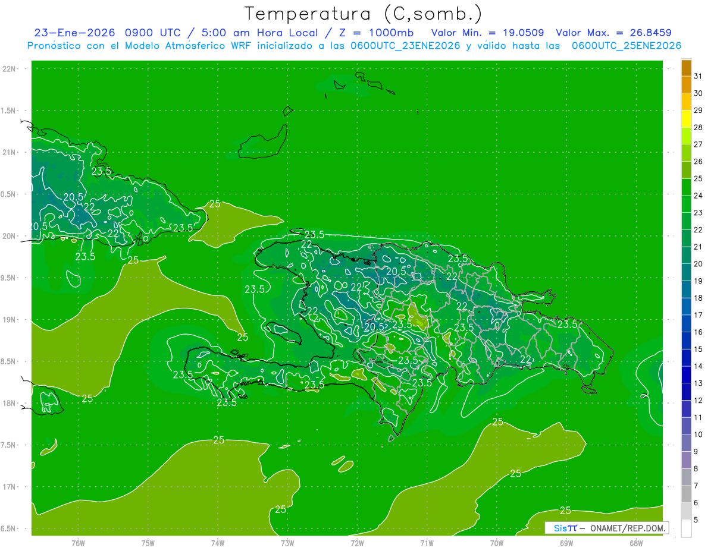This screenshot has height=551, width=714.
Task: Select the dark orange swatch above 31
Action: pyautogui.click(x=686, y=68)
